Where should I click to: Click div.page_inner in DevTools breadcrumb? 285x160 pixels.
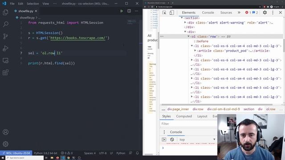click(x=178, y=109)
